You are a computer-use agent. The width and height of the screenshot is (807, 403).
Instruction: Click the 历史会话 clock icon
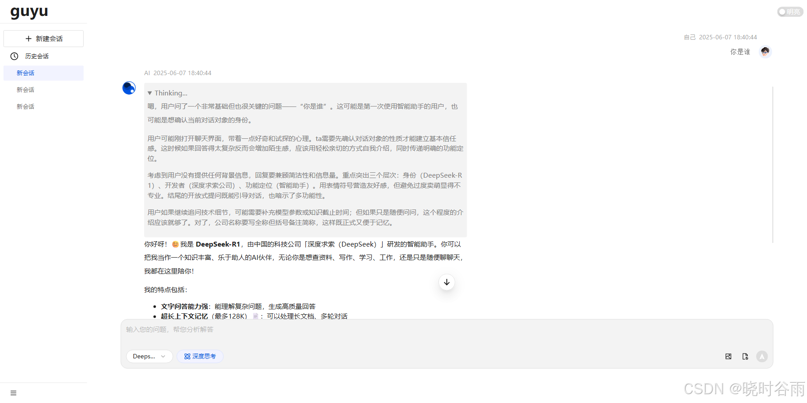tap(15, 56)
